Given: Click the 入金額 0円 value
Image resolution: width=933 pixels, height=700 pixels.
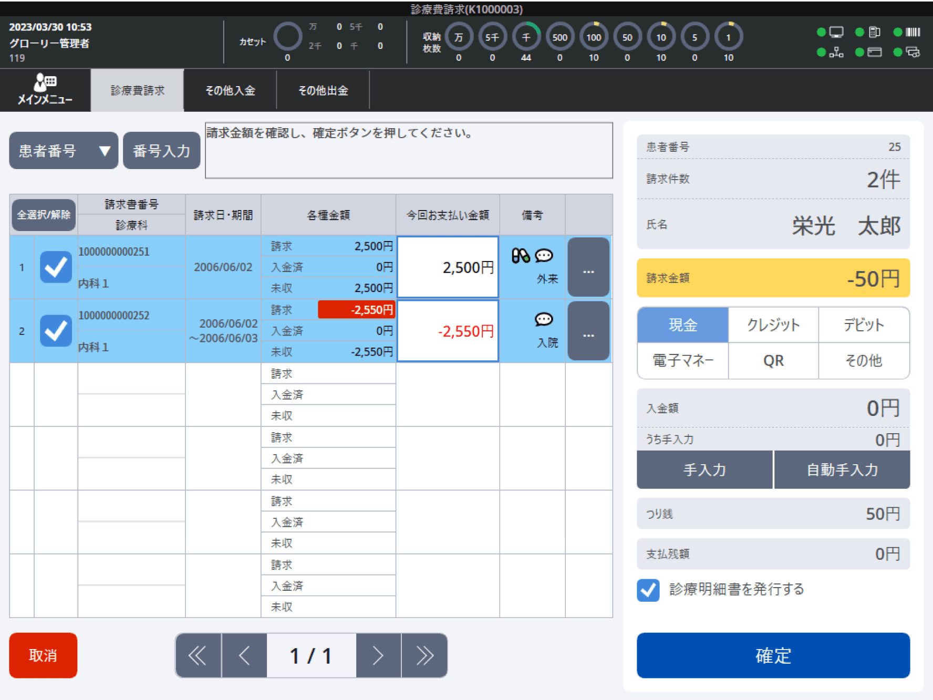Looking at the screenshot, I should tap(883, 408).
